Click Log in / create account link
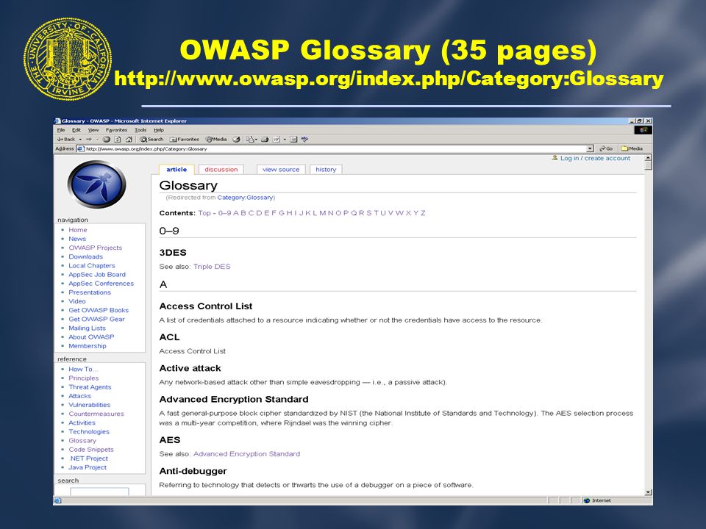The height and width of the screenshot is (529, 706). click(x=595, y=159)
